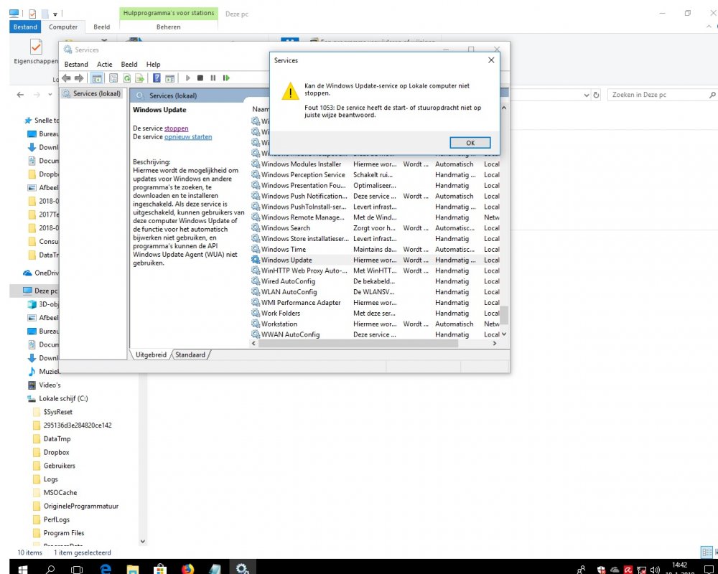718x574 pixels.
Task: Click the Stop Service toolbar icon
Action: [200, 78]
